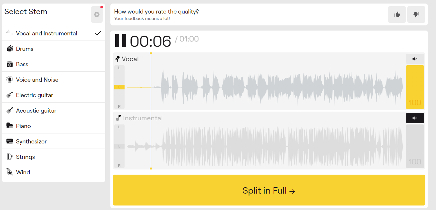Click the Vocal pan L/R slider

119,87
